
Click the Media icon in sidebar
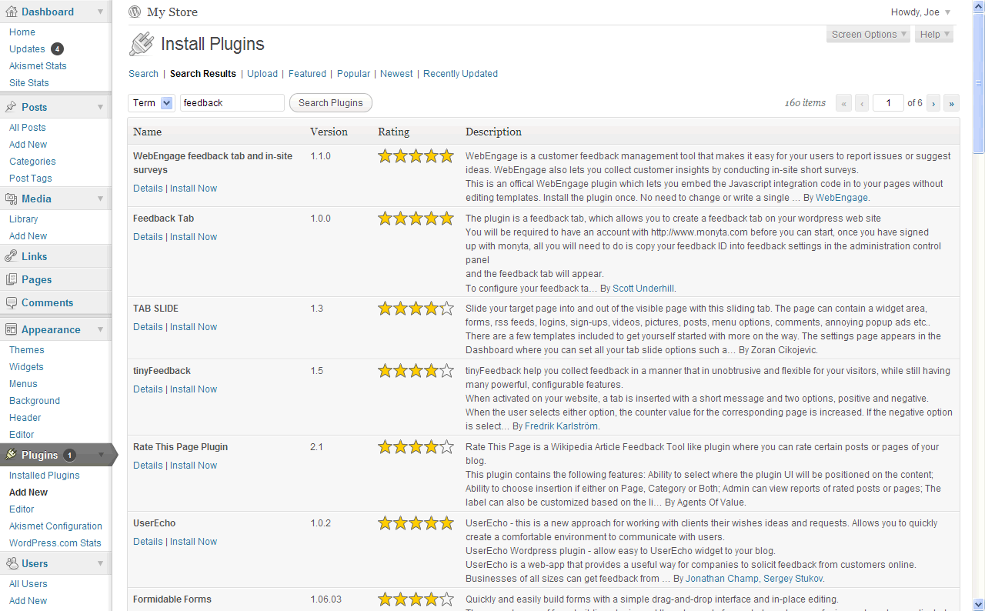point(11,199)
